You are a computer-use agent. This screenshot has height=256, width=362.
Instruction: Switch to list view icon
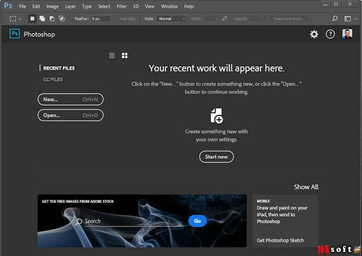112,56
